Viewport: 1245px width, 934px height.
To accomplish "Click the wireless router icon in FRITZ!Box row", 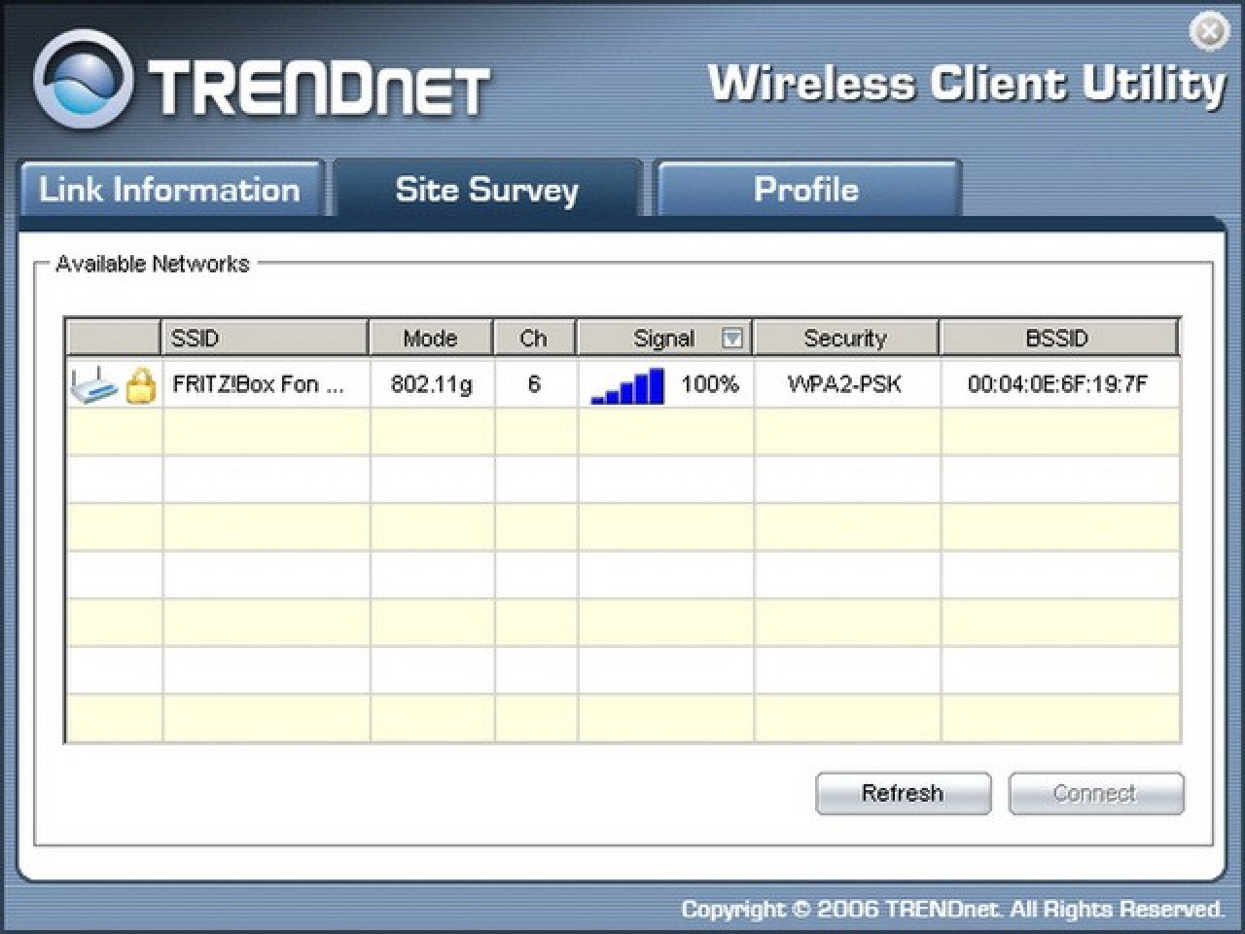I will coord(93,384).
